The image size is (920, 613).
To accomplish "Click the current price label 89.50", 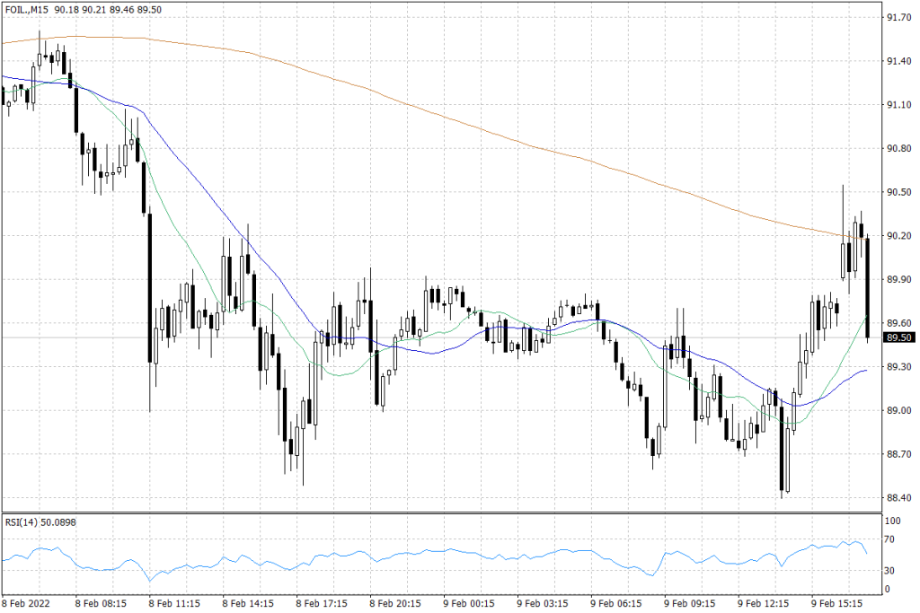I will coord(899,338).
